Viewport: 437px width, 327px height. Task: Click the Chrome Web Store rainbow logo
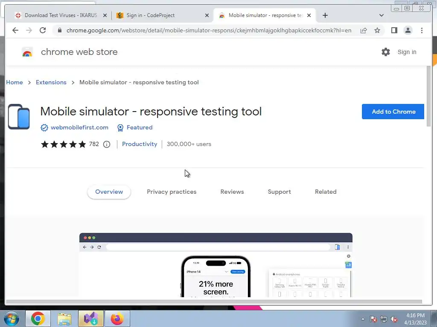click(27, 52)
